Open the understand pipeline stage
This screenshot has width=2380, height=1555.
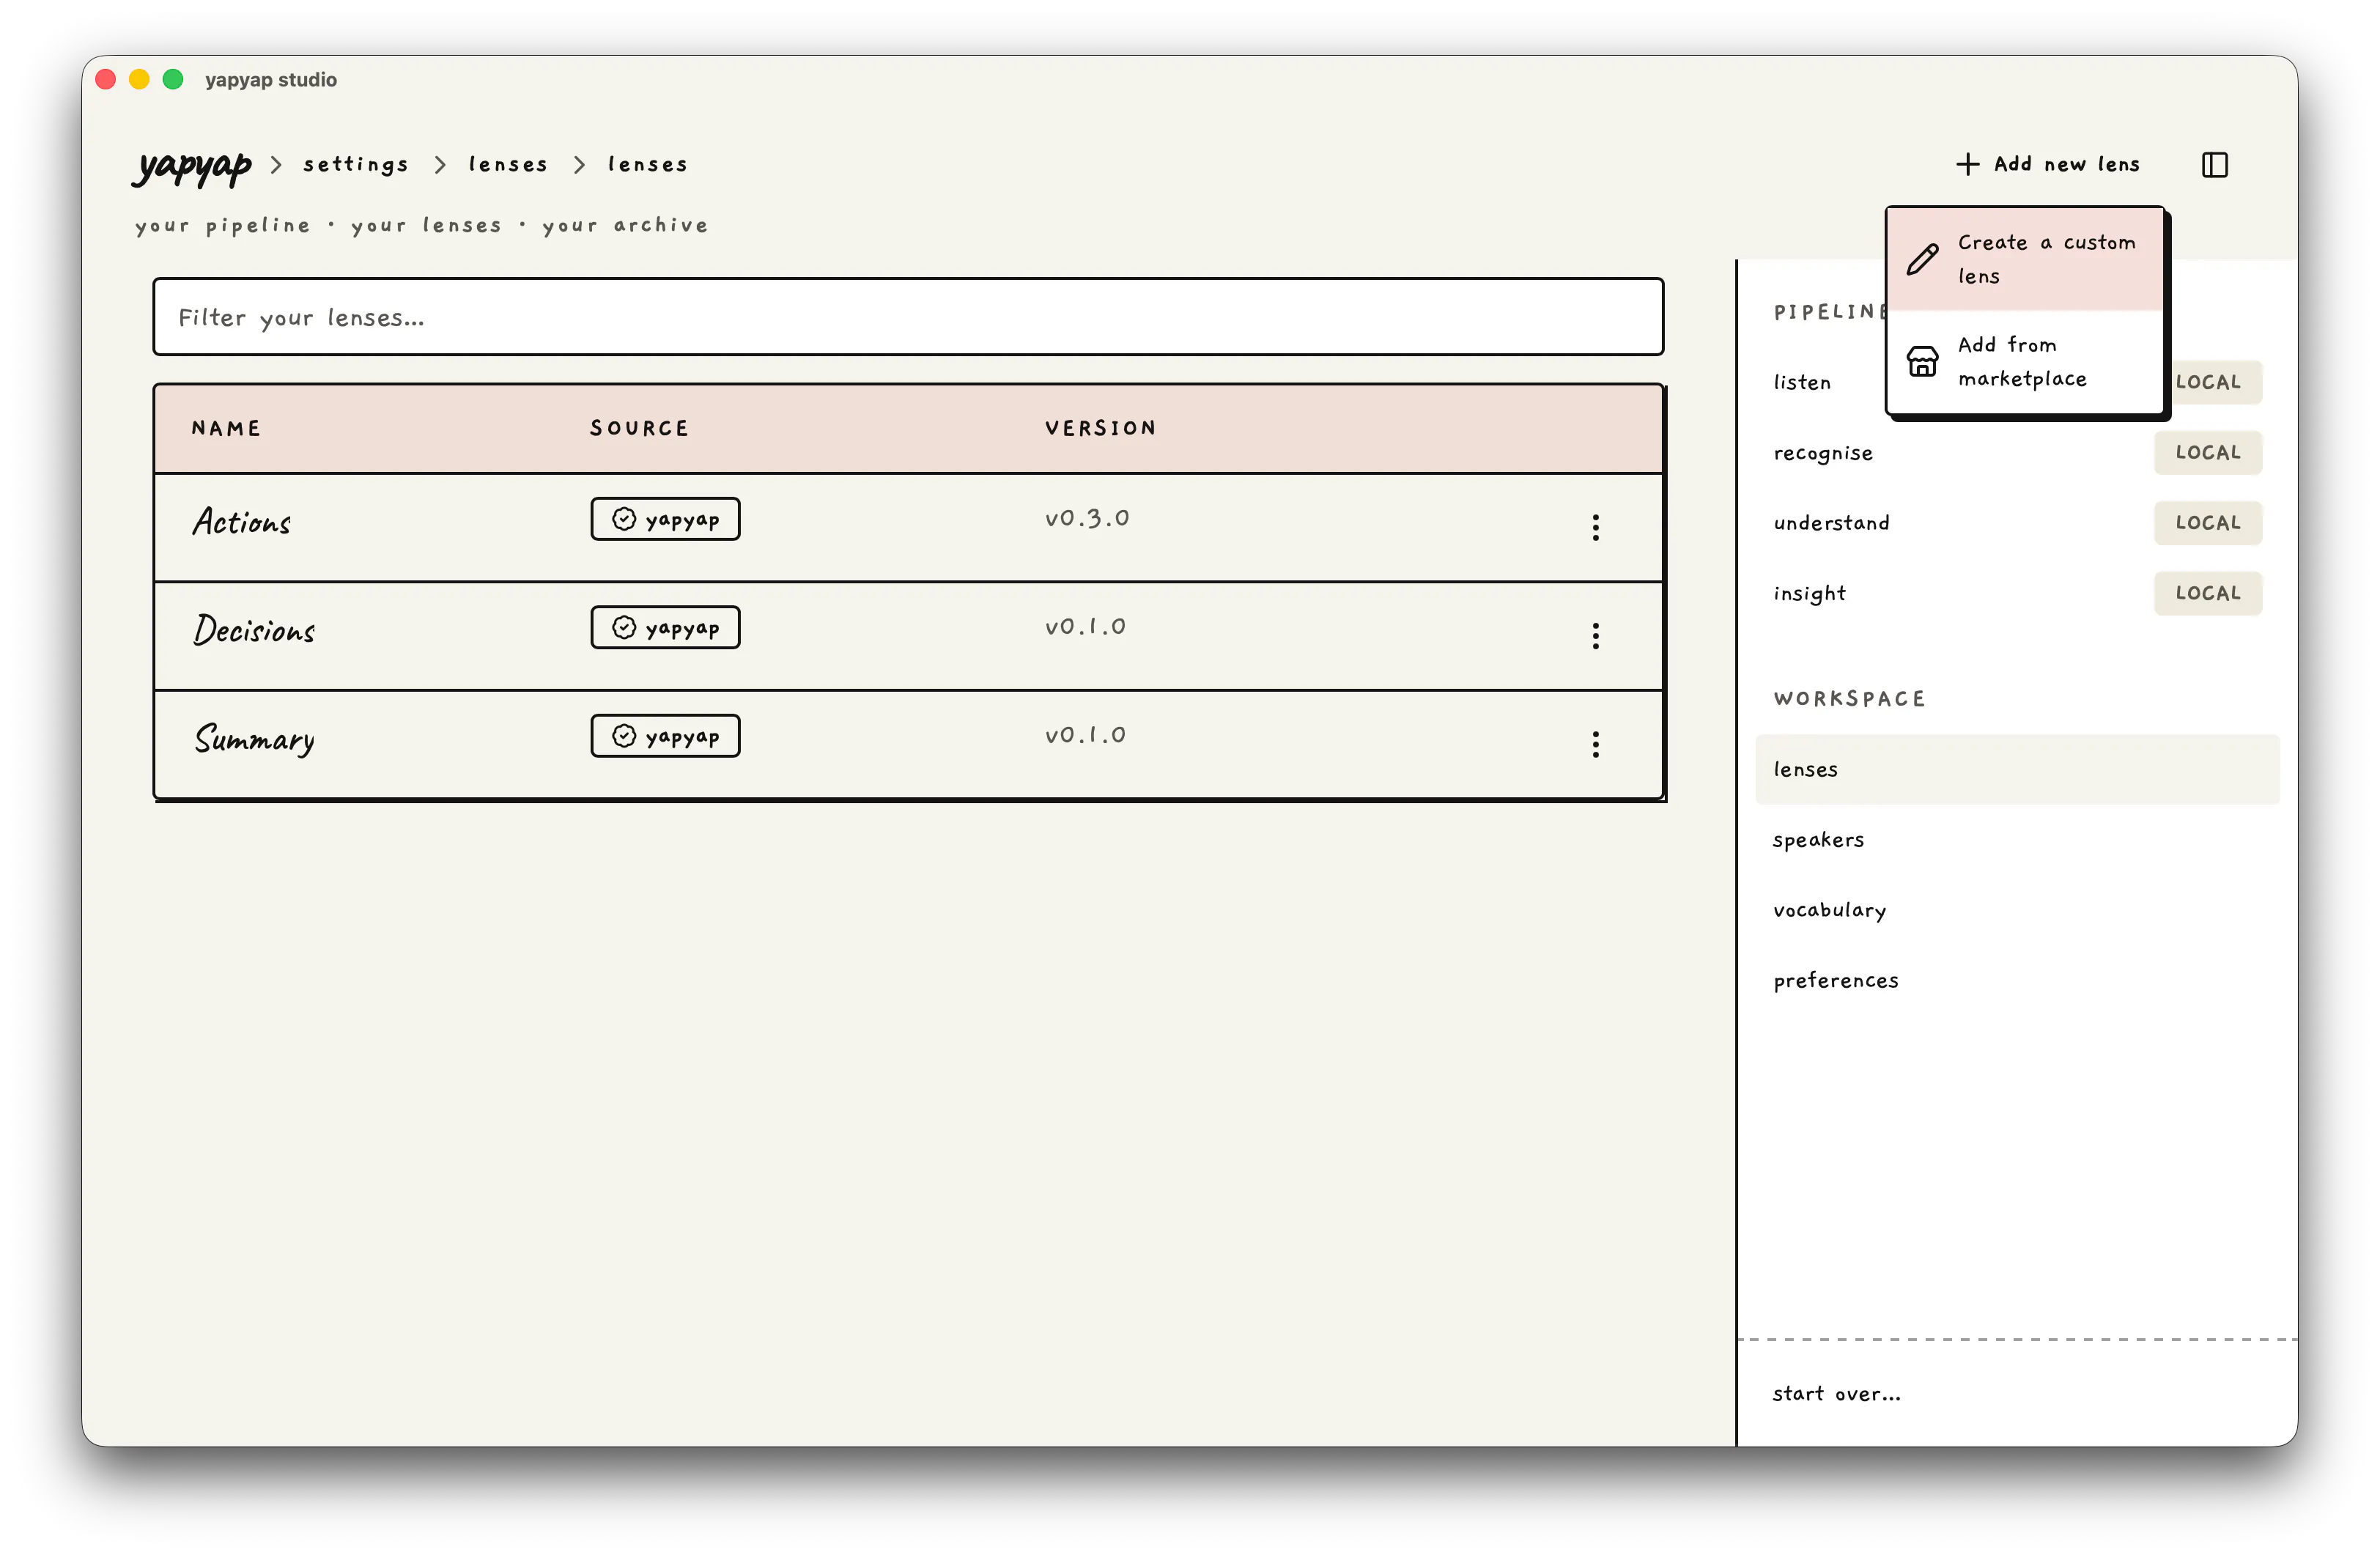pos(1832,523)
